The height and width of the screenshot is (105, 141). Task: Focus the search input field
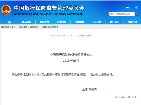pyautogui.click(x=122, y=14)
